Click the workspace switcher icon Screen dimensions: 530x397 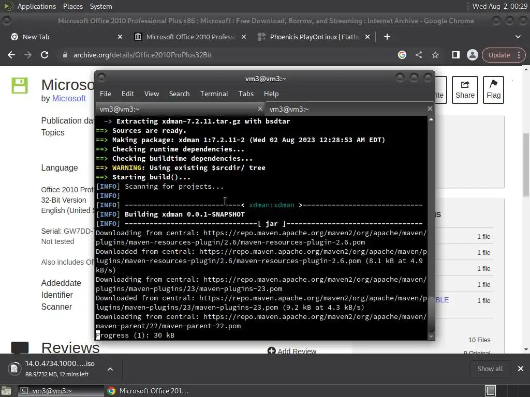491,391
